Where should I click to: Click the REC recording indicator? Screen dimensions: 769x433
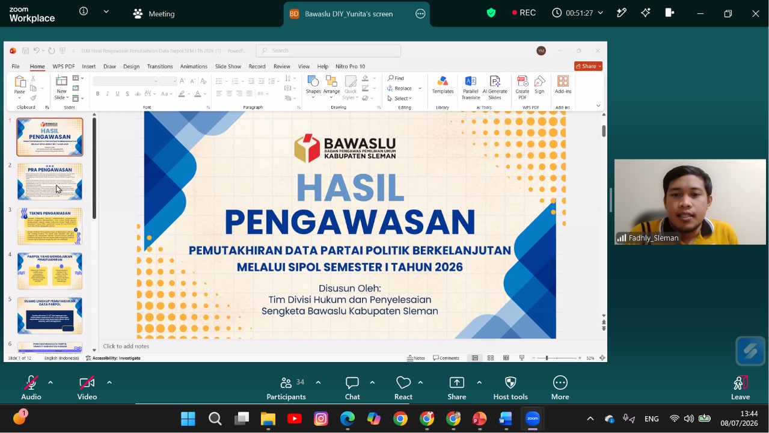524,13
